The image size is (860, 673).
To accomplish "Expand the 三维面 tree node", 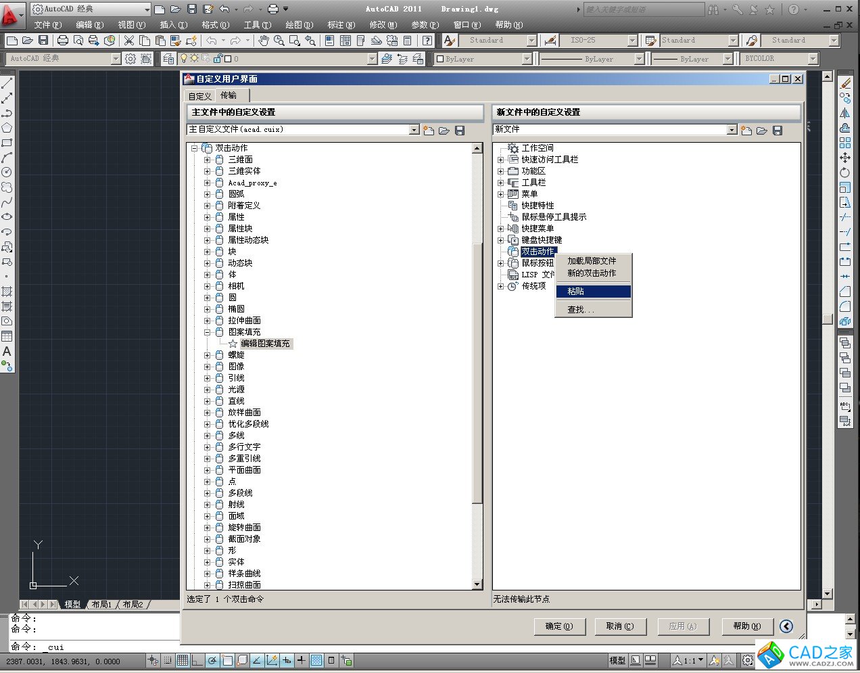I will pyautogui.click(x=208, y=160).
